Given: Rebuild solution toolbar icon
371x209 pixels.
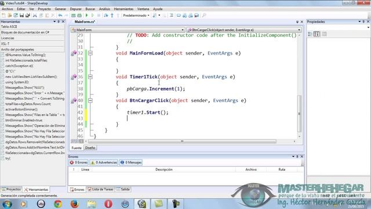Looking at the screenshot, I should click(79, 16).
